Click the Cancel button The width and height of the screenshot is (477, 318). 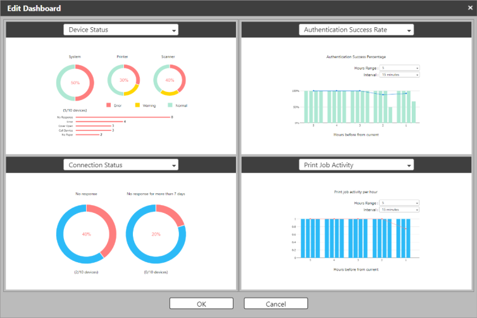tap(276, 303)
